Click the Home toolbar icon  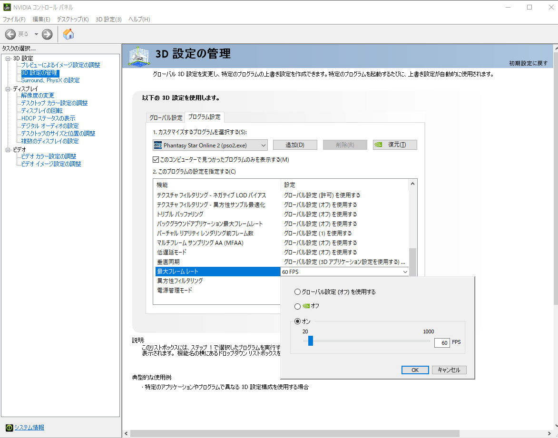click(69, 34)
